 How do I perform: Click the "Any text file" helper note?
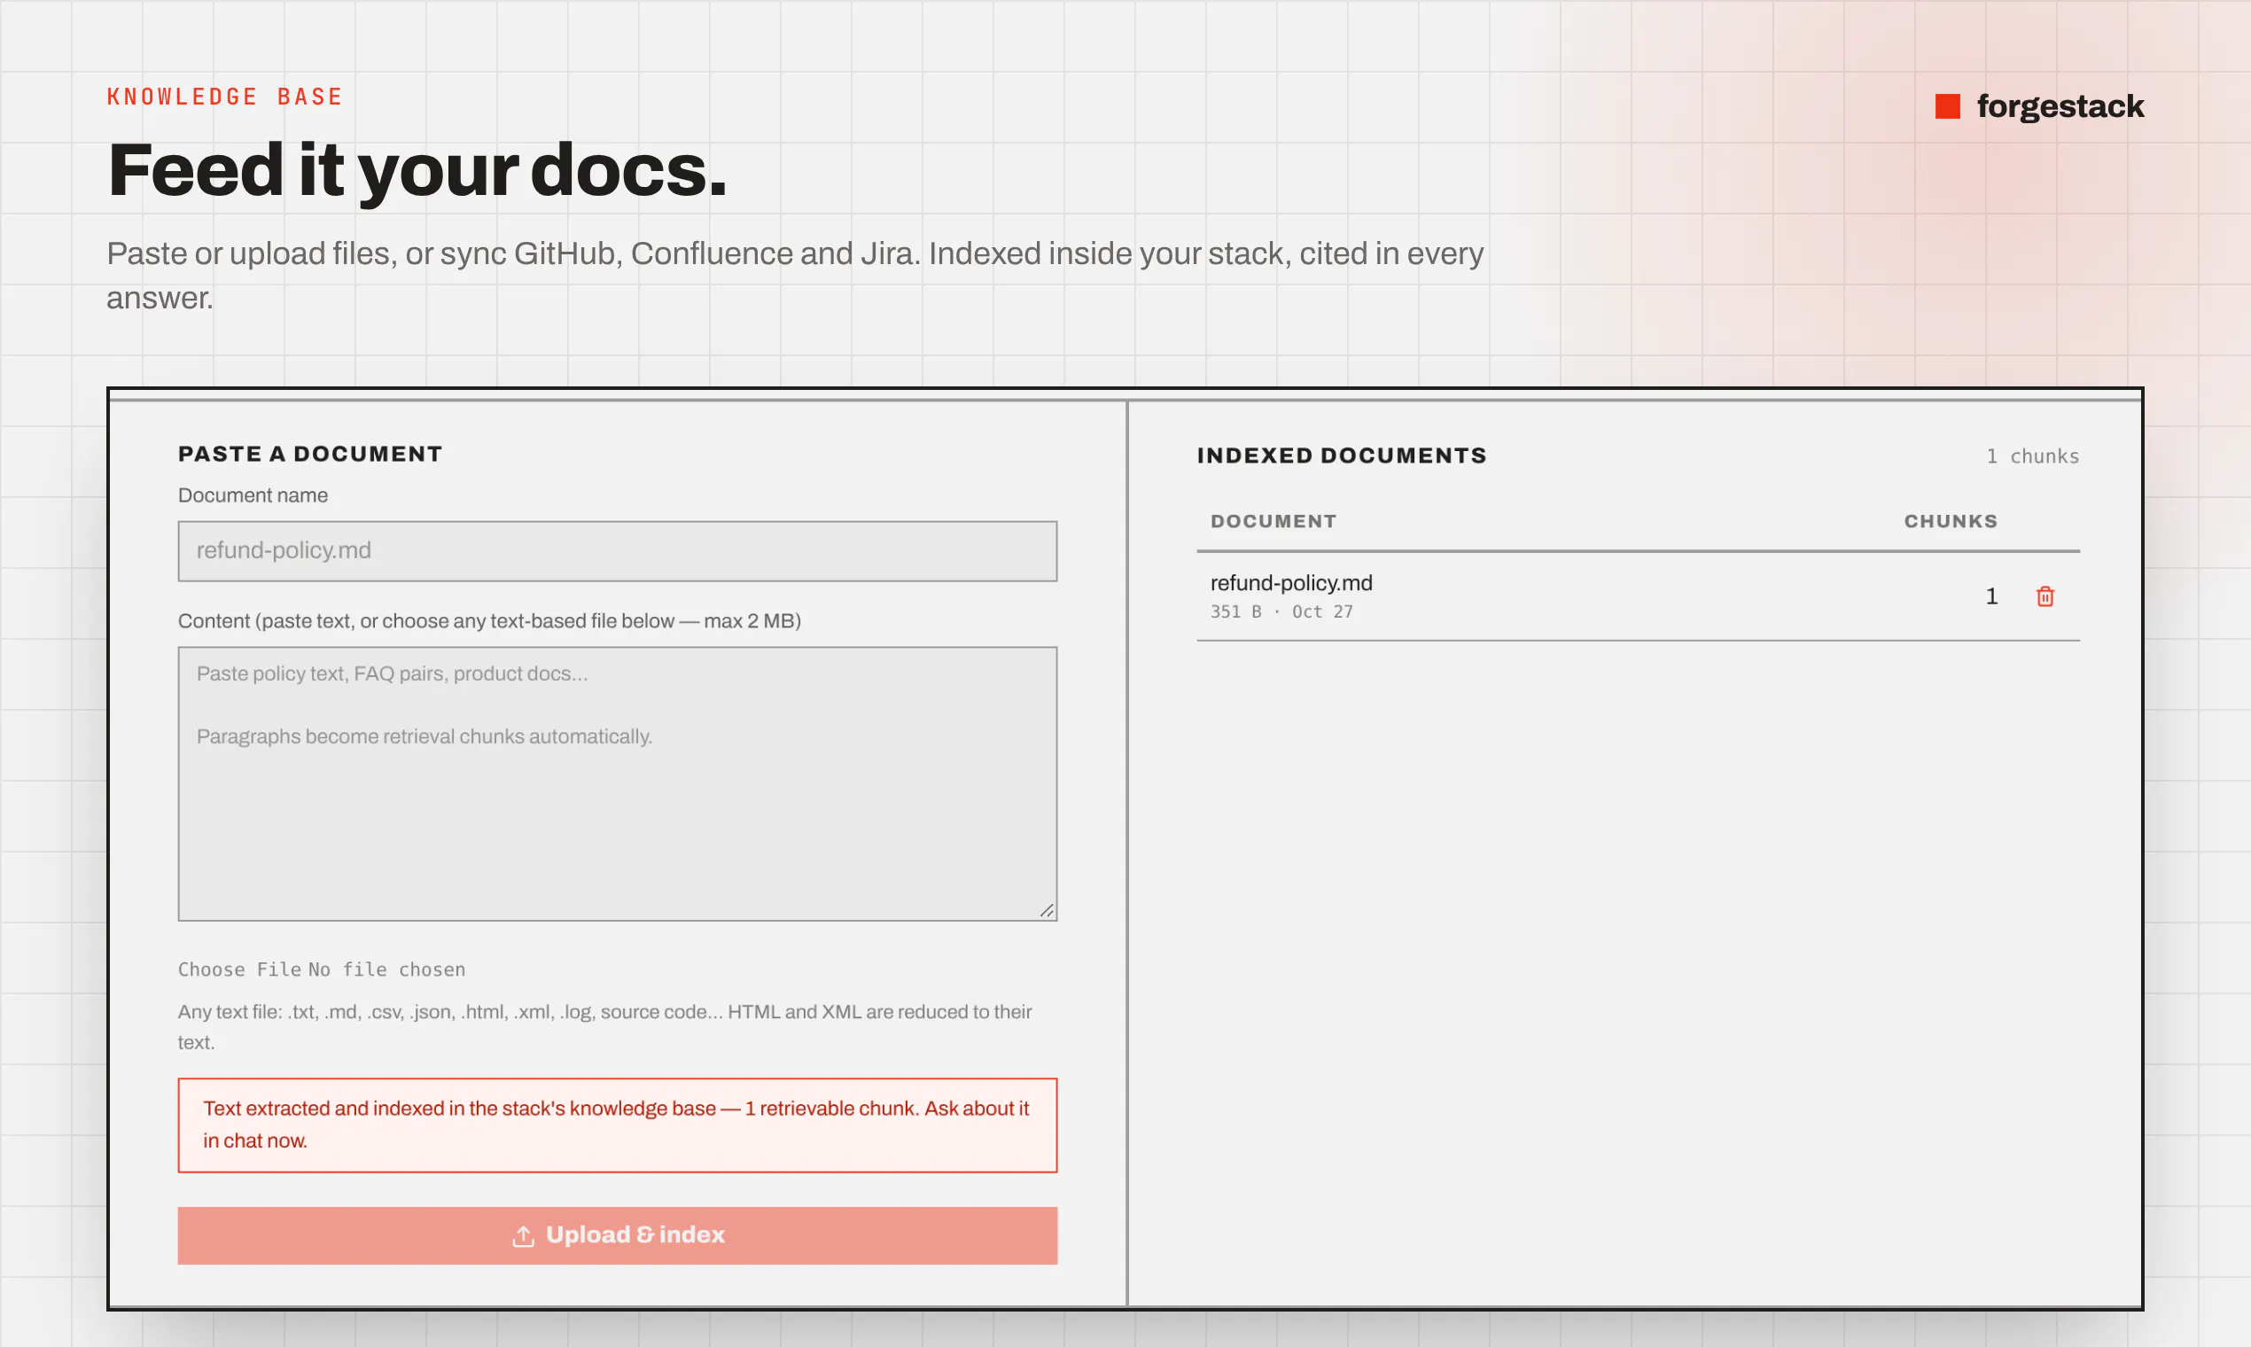[x=605, y=1026]
